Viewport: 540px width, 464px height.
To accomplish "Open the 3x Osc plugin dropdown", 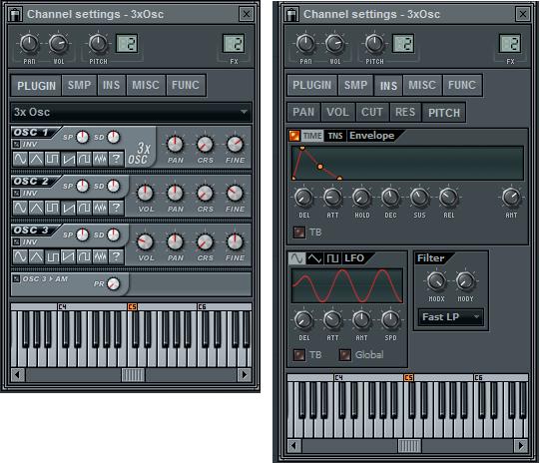I will [131, 112].
